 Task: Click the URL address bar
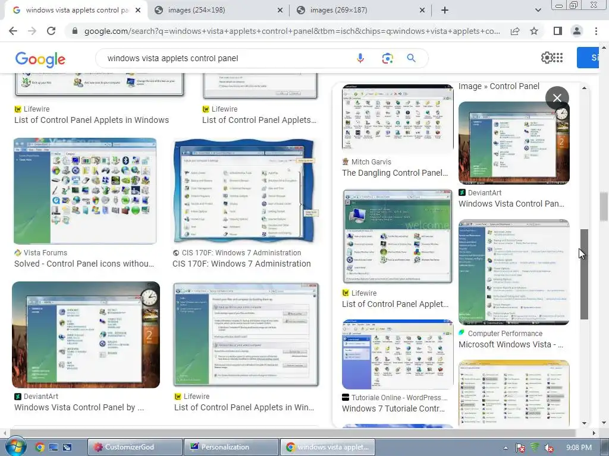[291, 31]
